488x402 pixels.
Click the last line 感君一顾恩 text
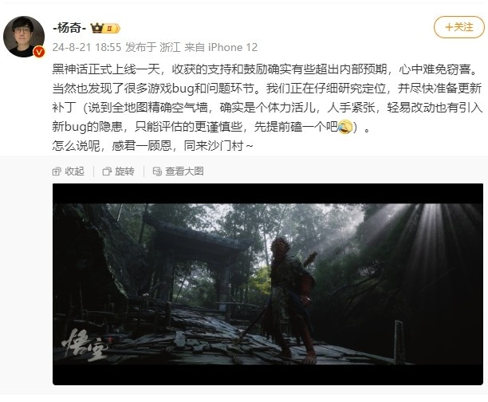pos(152,145)
